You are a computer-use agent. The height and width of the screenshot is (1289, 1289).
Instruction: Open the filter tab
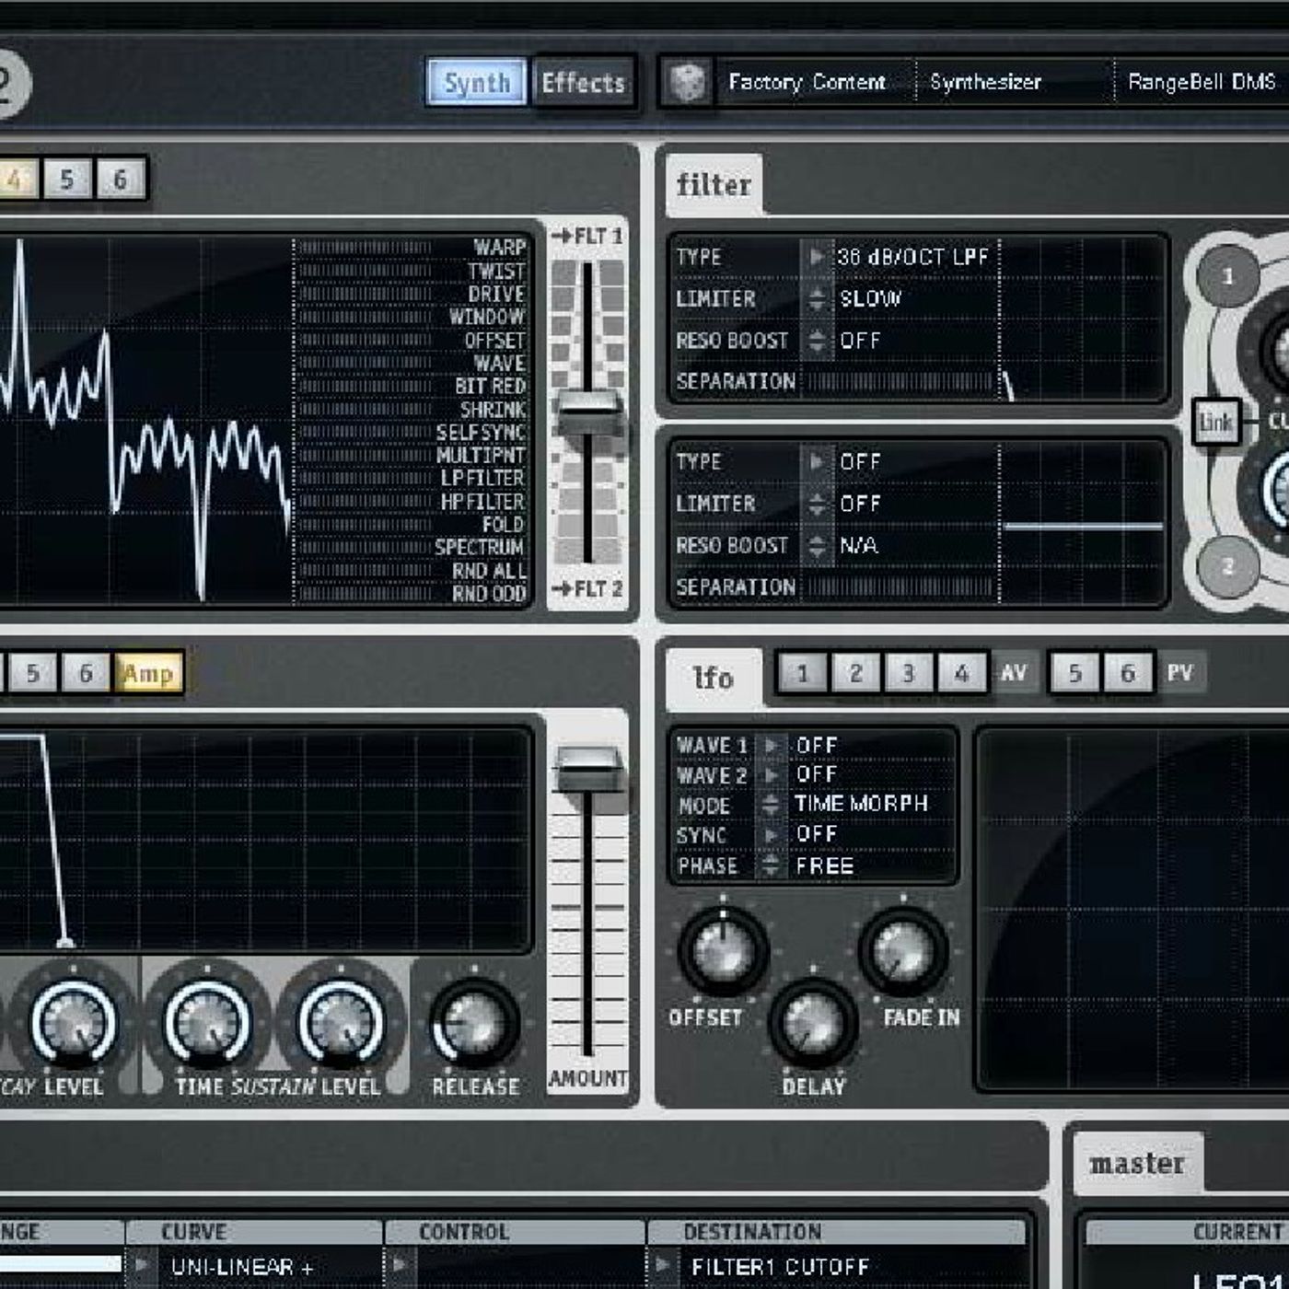(714, 185)
